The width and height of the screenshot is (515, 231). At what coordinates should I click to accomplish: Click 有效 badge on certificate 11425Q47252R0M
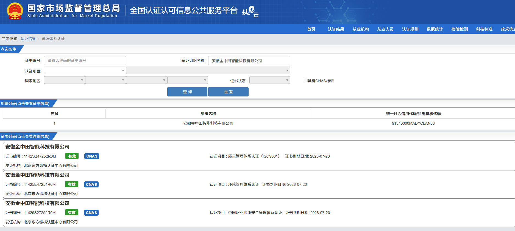coord(72,156)
